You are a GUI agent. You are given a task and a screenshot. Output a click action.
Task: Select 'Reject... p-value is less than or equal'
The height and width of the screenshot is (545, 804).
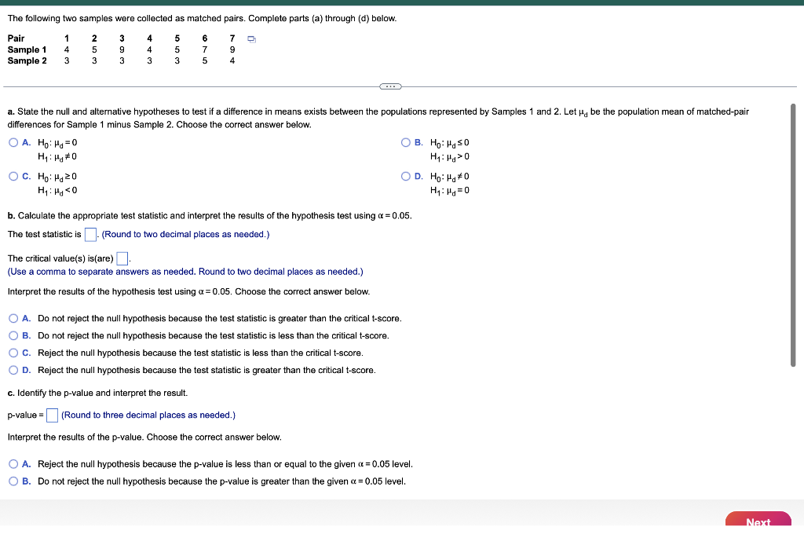[13, 464]
